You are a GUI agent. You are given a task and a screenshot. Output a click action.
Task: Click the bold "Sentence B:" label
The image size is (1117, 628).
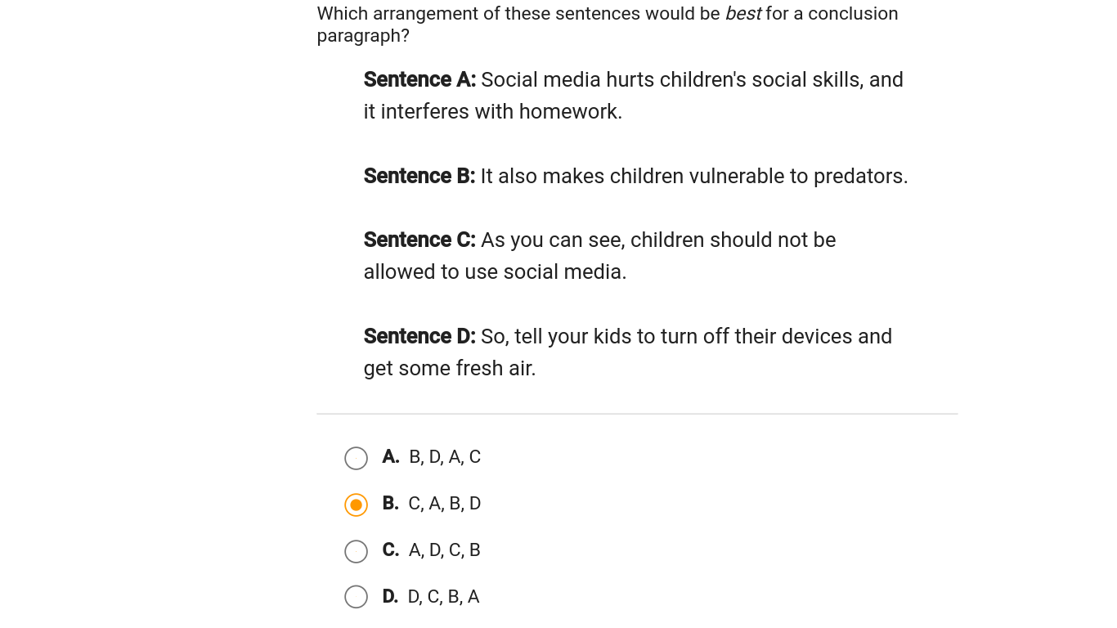[419, 176]
